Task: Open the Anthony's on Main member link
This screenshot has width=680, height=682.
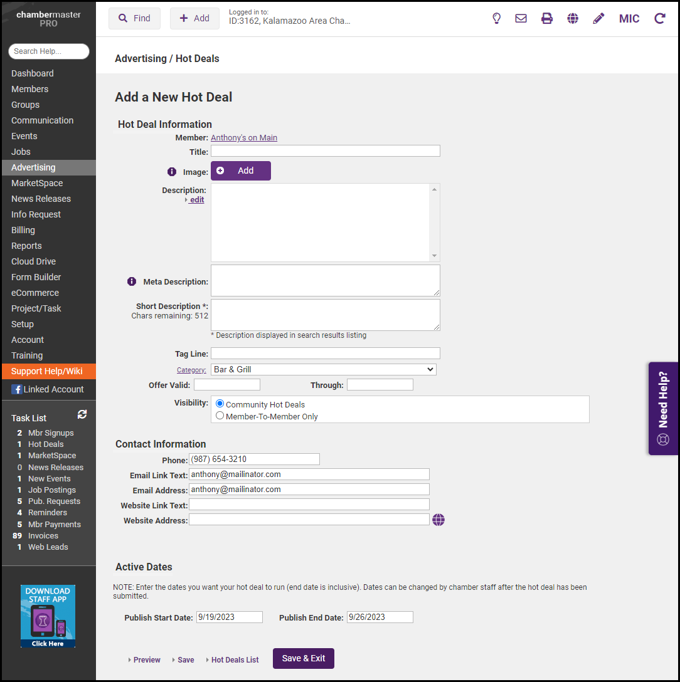Action: [x=244, y=137]
